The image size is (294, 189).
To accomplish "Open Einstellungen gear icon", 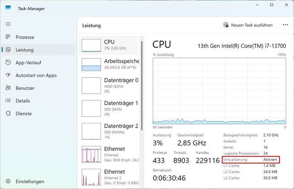I will click(8, 181).
